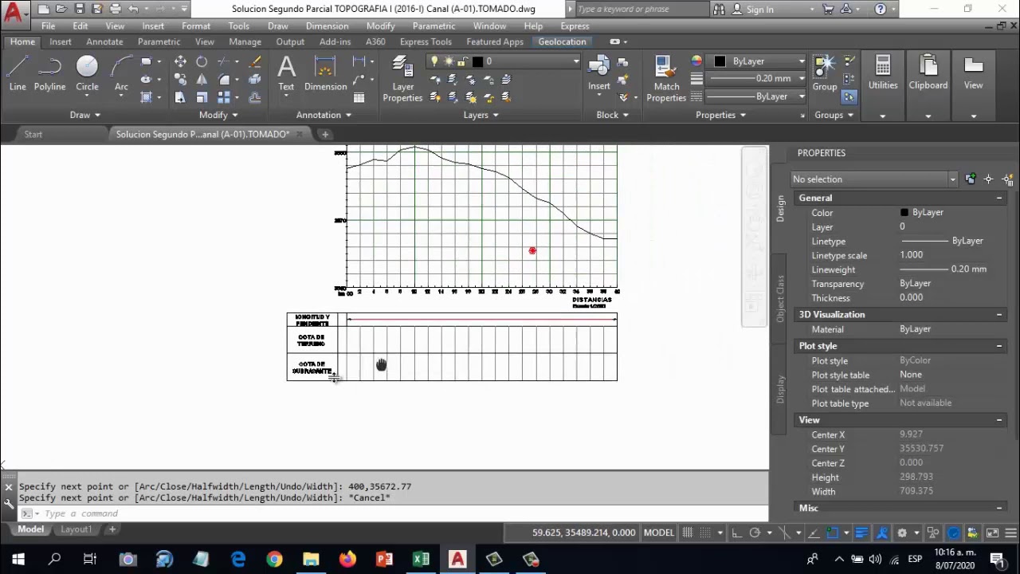Open the Dimension menu
1020x574 pixels.
[x=327, y=26]
